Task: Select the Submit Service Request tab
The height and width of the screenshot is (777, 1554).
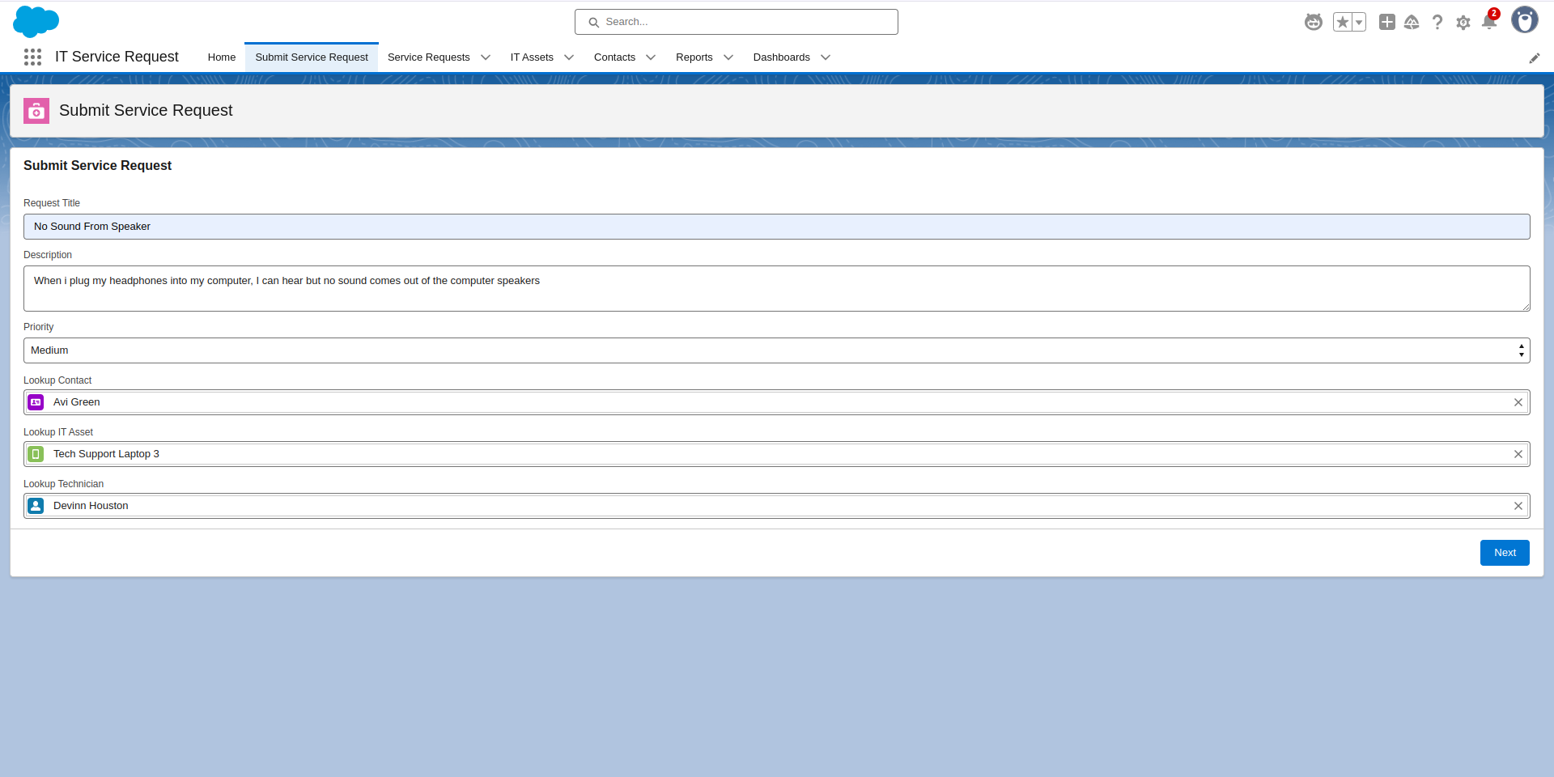Action: pos(312,57)
